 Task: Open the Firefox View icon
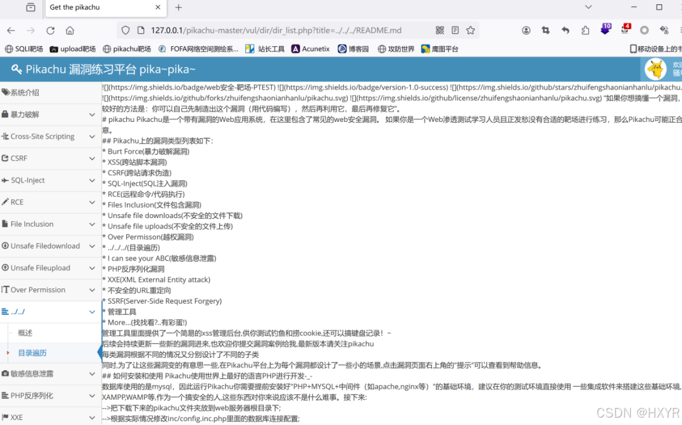[x=30, y=7]
